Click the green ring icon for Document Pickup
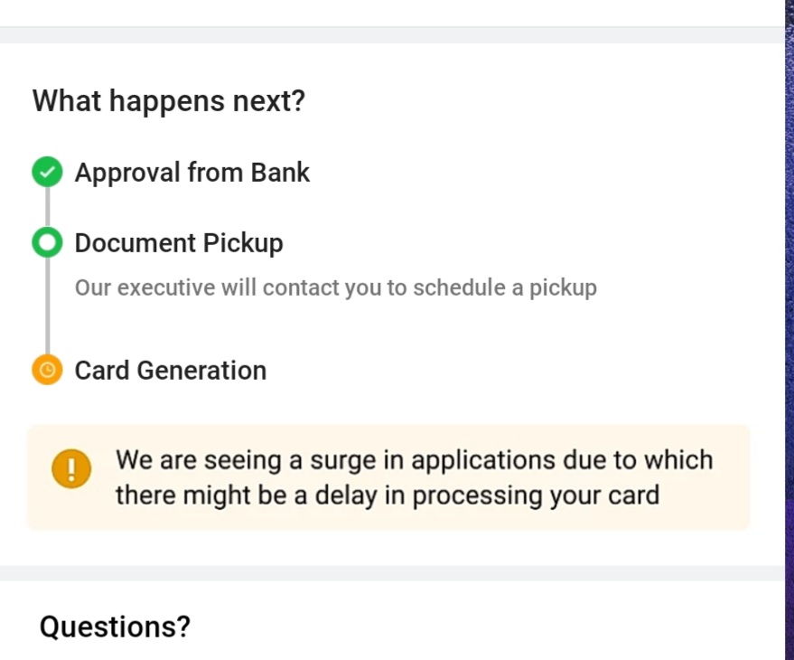The image size is (794, 660). (47, 242)
